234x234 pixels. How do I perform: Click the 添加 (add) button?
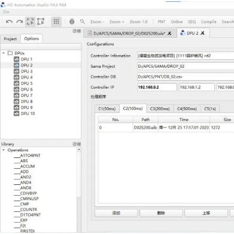pos(116,213)
